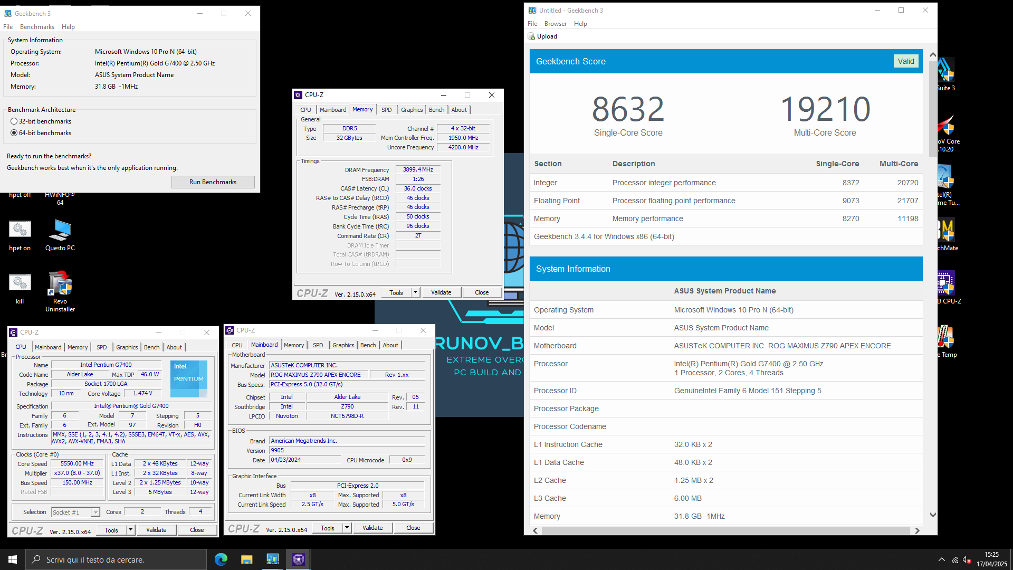This screenshot has width=1013, height=570.
Task: Show hidden tray icons chevron
Action: tap(942, 560)
